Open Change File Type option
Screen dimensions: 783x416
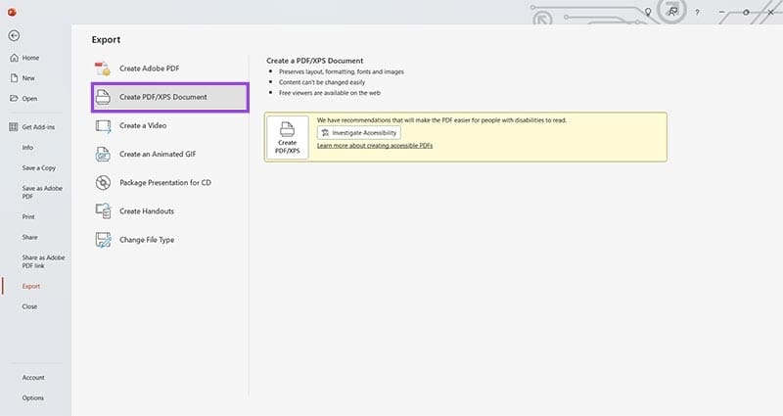[169, 240]
